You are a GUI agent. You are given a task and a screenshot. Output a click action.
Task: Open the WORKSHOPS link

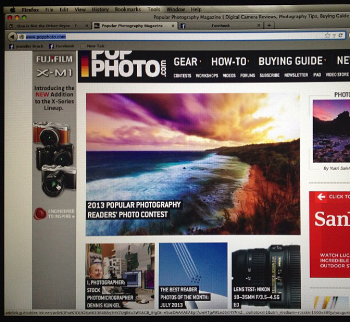207,76
